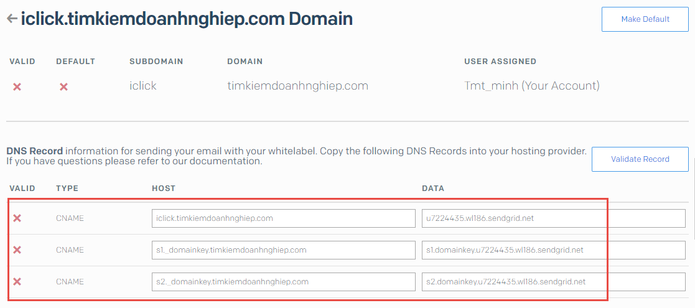
Task: Click invalid X icon for s2._domainkey row
Action: pyautogui.click(x=17, y=281)
